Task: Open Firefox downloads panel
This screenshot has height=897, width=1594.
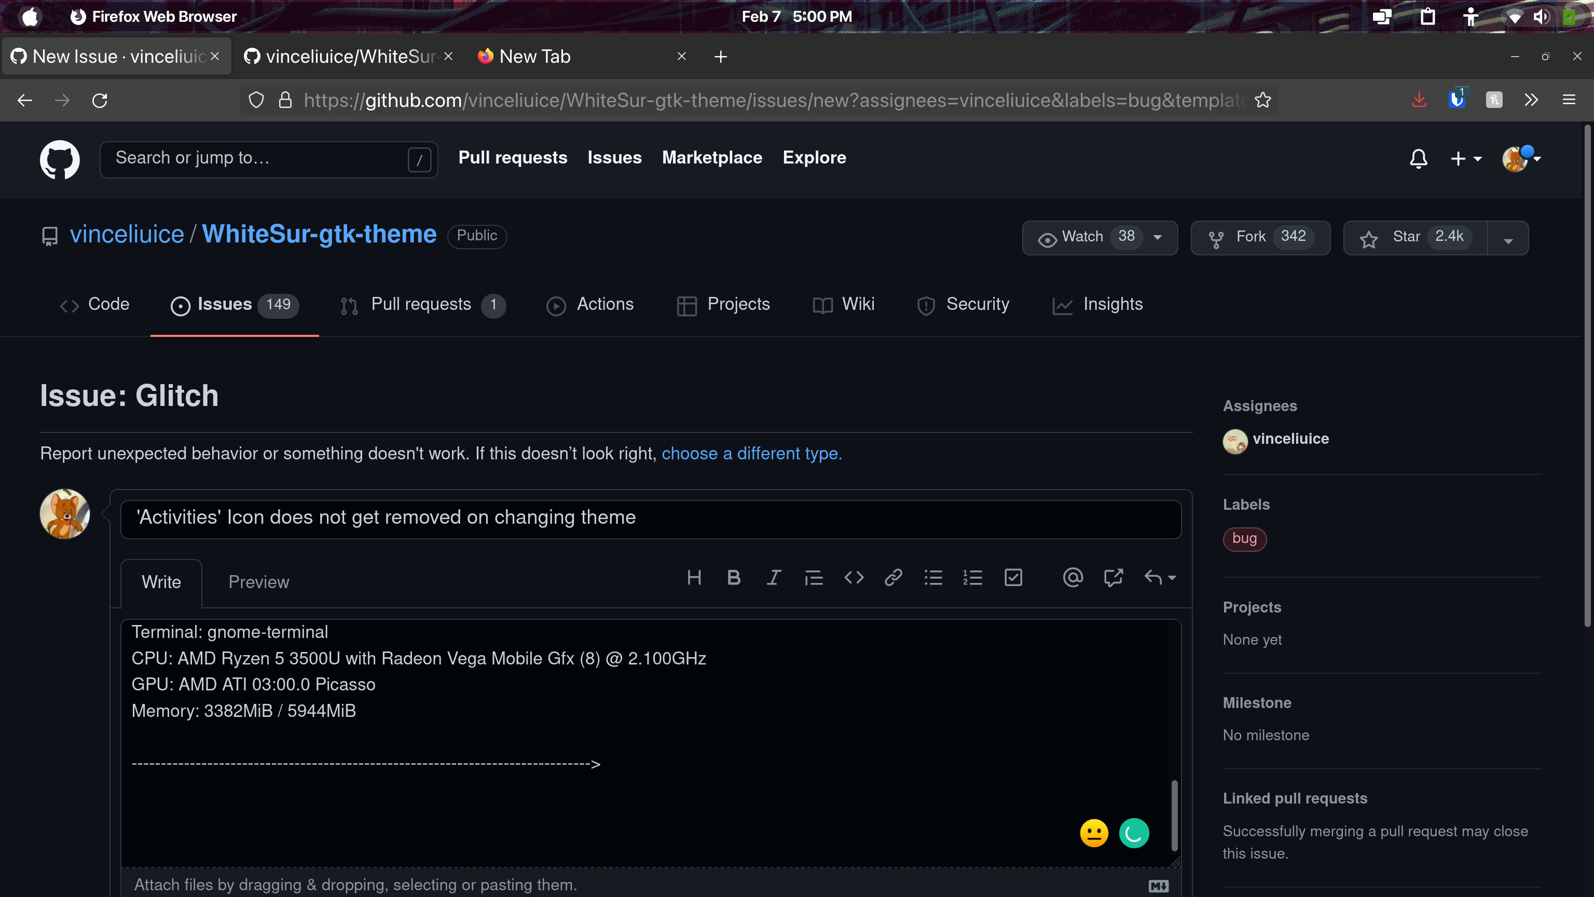Action: pos(1419,100)
